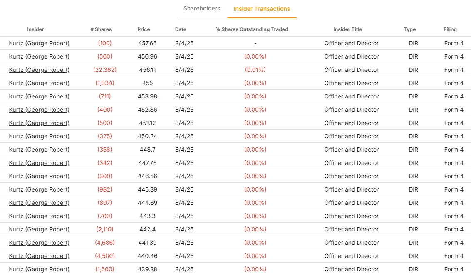Sort the table by the Insider column
Screen dimensions: 471x275
coord(35,29)
